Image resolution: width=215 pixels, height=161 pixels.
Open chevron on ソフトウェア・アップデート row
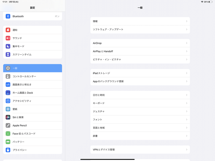coord(187,29)
